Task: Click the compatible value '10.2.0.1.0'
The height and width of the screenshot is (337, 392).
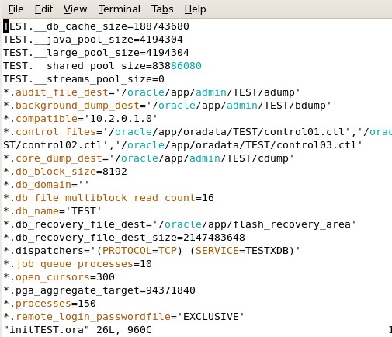Action: 121,119
